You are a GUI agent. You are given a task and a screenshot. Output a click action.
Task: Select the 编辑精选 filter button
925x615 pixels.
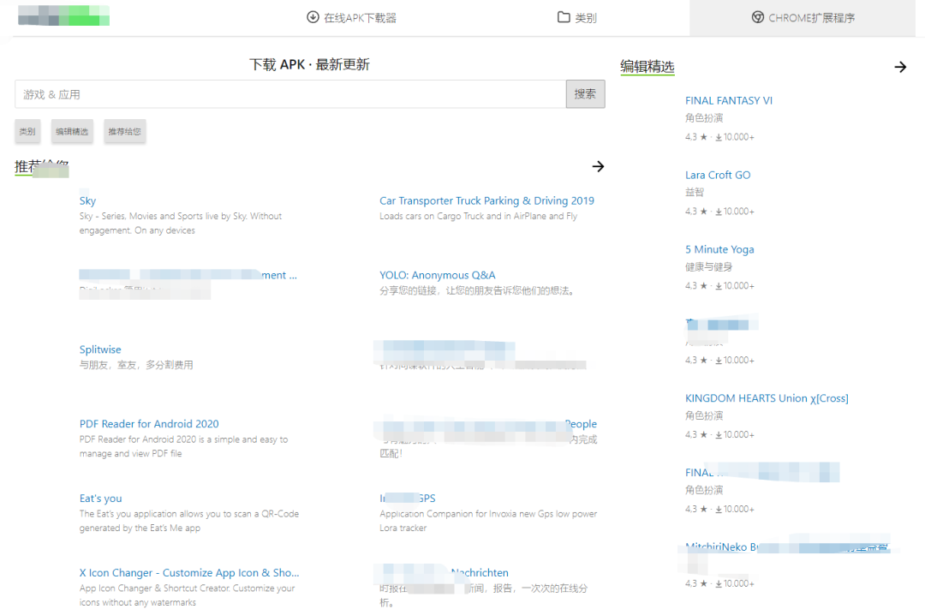pos(72,131)
